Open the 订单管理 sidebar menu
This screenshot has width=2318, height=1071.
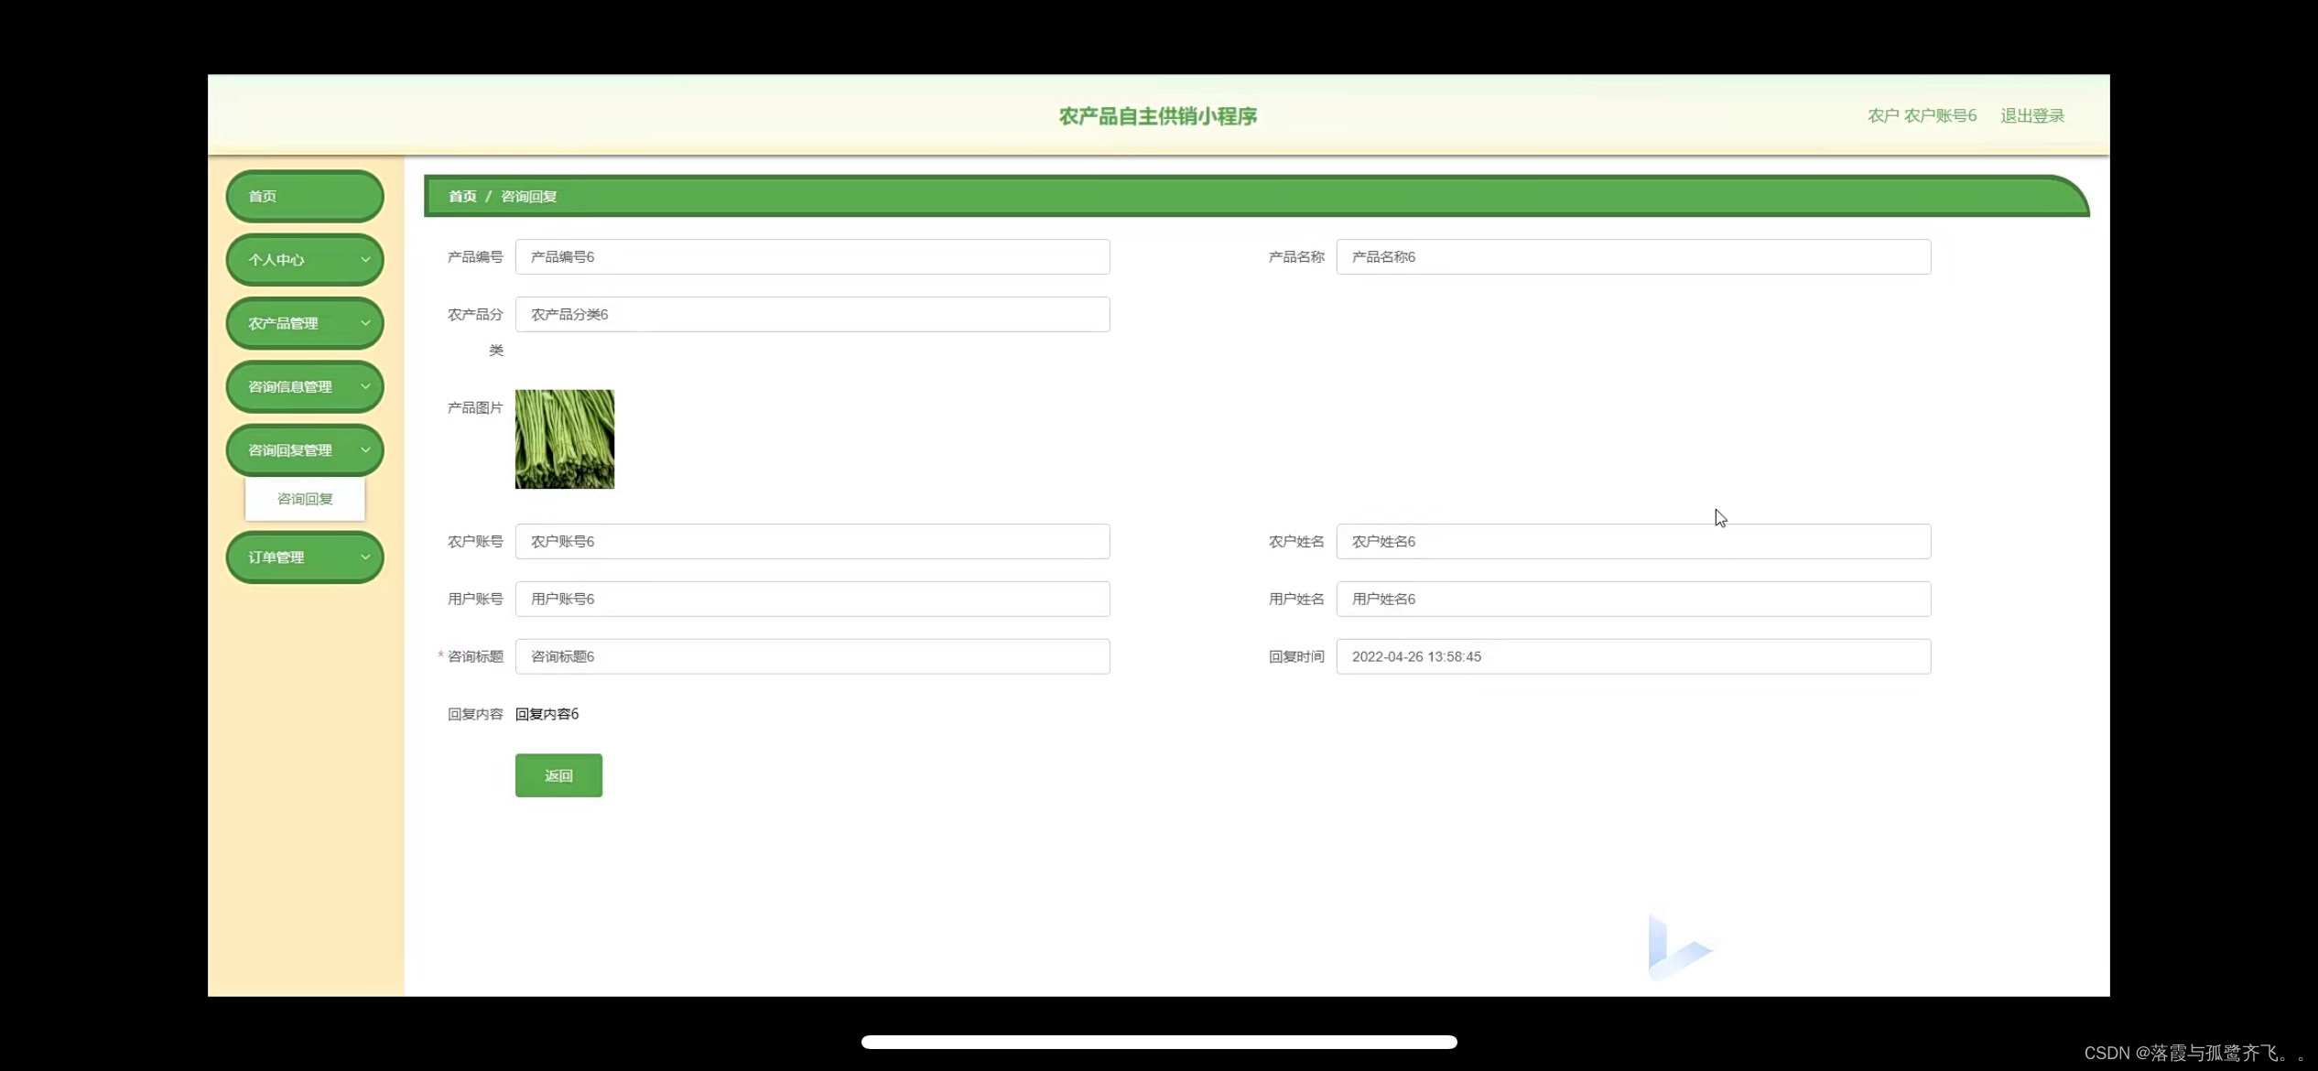[x=305, y=557]
